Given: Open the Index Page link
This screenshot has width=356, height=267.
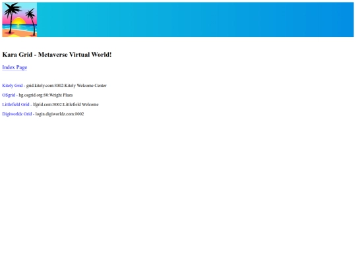Looking at the screenshot, I should 15,67.
